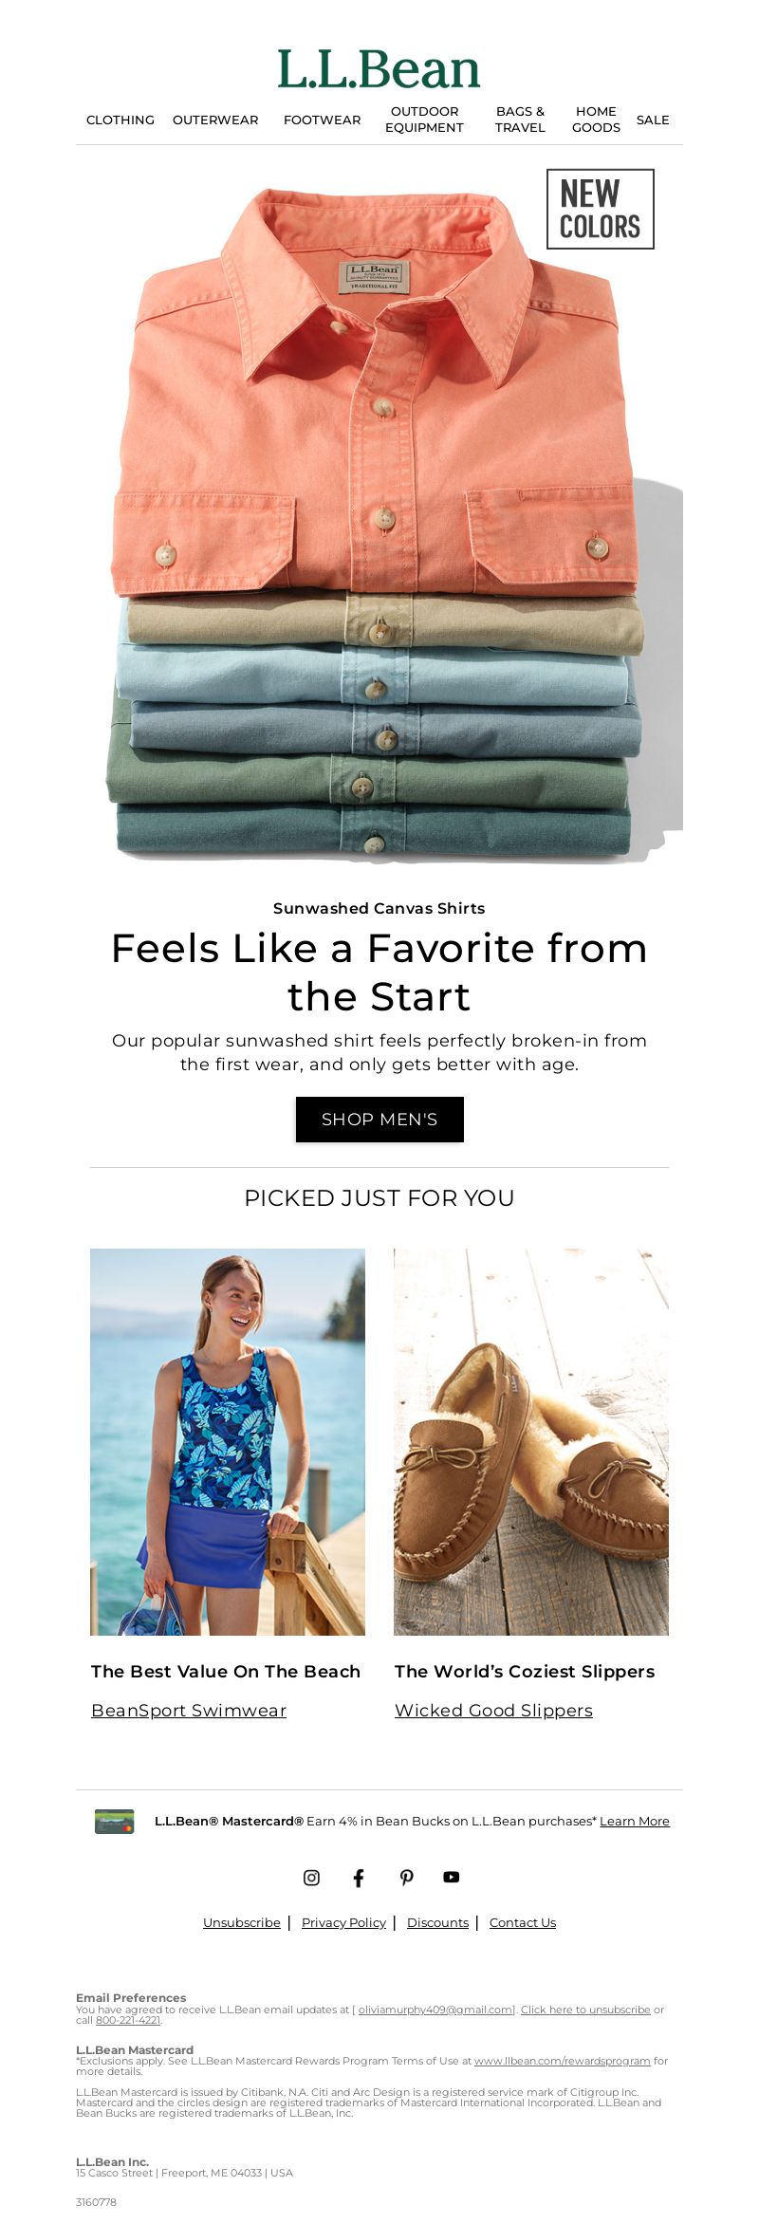The width and height of the screenshot is (759, 2223).
Task: Open the Pinterest social icon
Action: tap(406, 1877)
